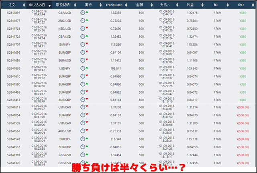
Task: Click clock icon in order 52841518 row
Action: pyautogui.click(x=83, y=147)
